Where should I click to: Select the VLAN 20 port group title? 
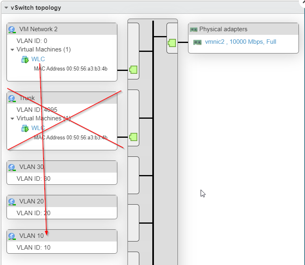pyautogui.click(x=32, y=201)
